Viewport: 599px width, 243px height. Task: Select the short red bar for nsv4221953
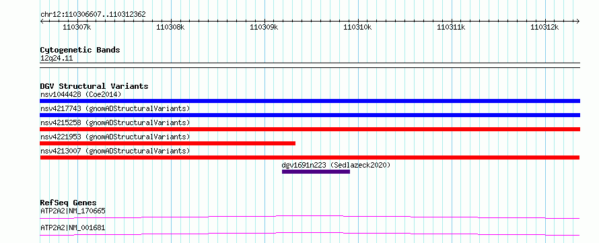tap(168, 143)
